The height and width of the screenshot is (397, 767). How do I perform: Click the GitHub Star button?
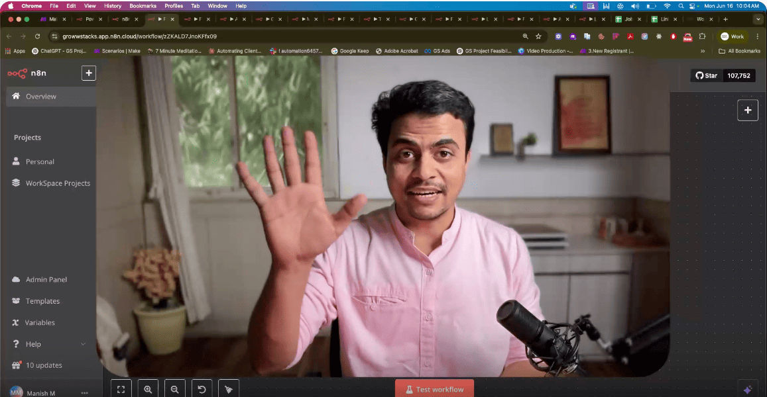[706, 75]
